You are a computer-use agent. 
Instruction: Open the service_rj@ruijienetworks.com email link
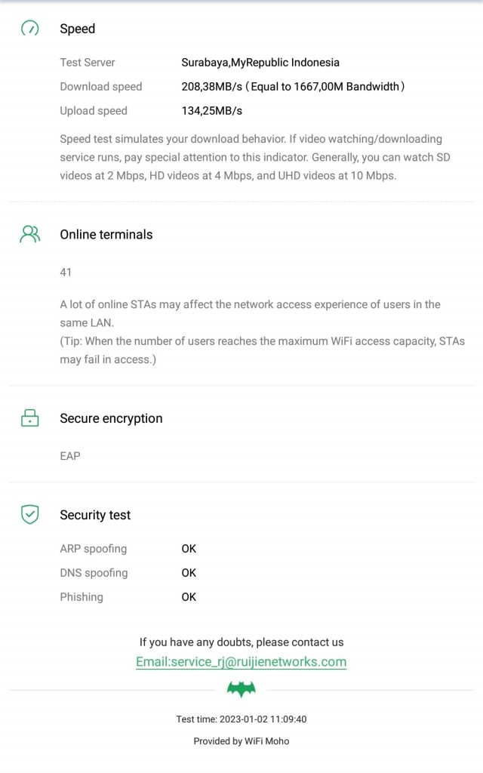pos(241,661)
